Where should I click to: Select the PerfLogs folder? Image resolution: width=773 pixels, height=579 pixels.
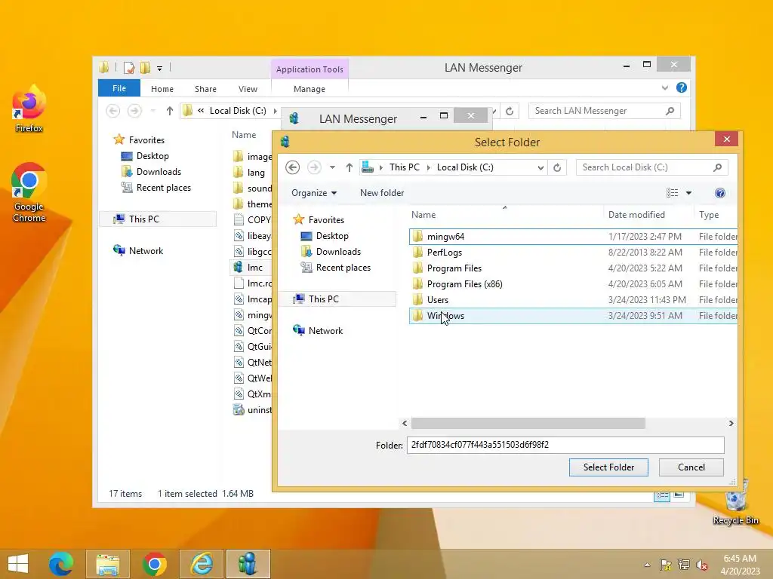pos(574,252)
